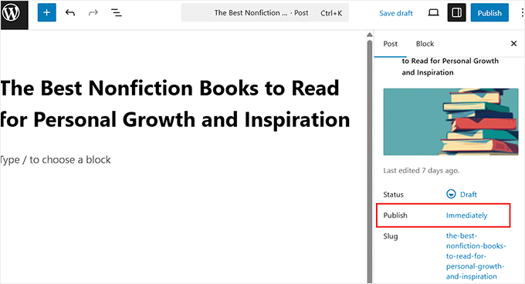Screen dimensions: 525x284
Task: Open the command palette title bar
Action: (x=265, y=12)
